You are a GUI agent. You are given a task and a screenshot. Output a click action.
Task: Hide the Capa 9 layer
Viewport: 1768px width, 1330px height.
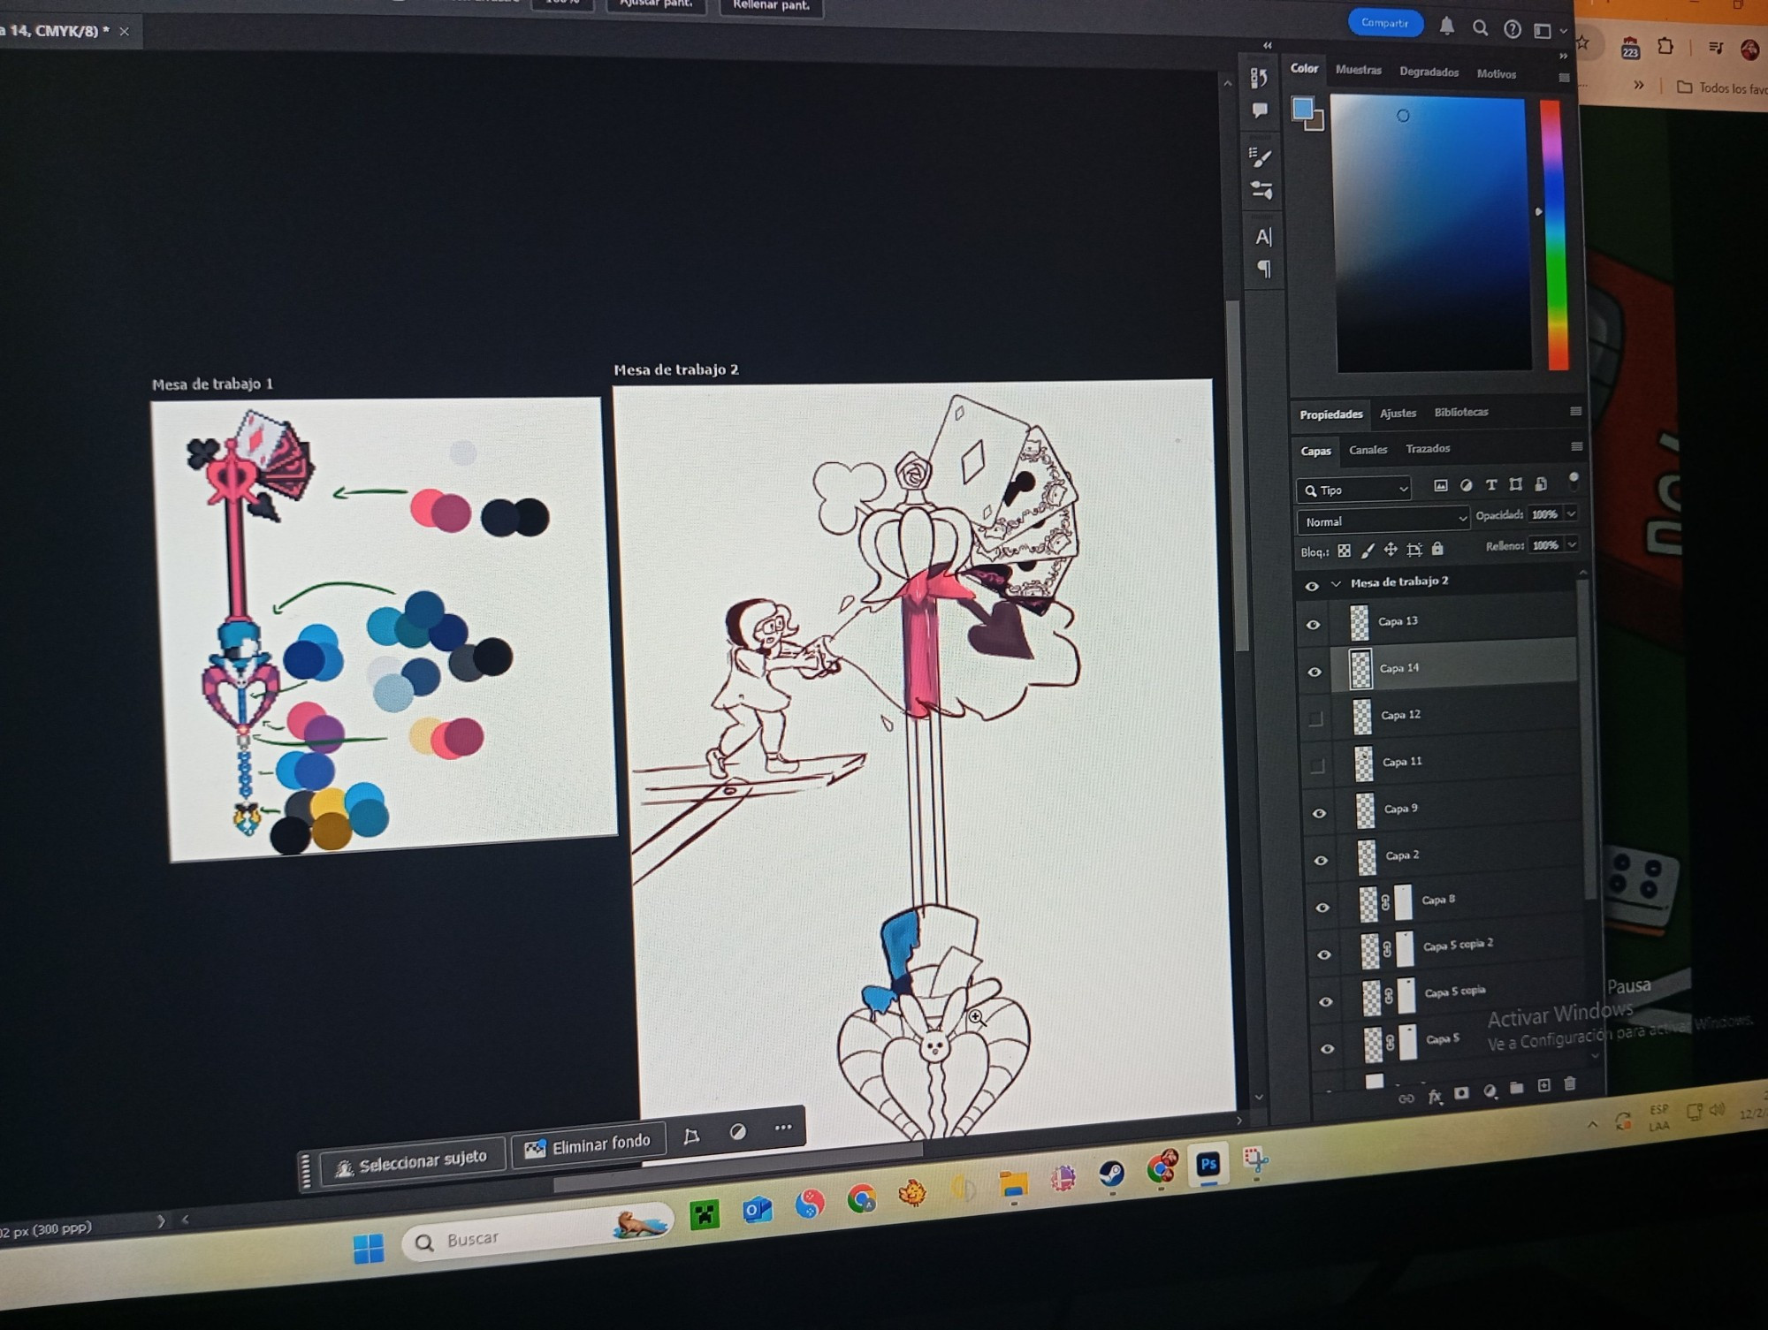1319,813
